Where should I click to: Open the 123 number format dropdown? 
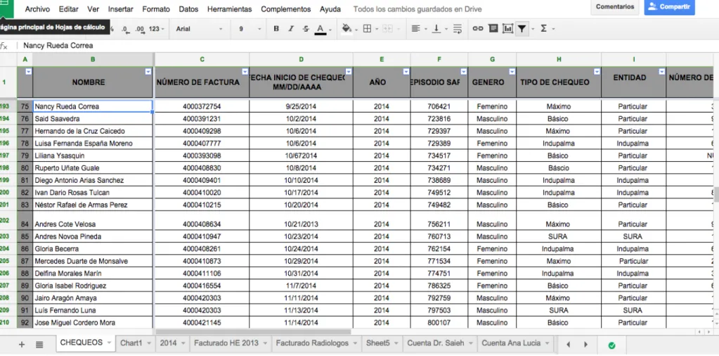(x=155, y=28)
